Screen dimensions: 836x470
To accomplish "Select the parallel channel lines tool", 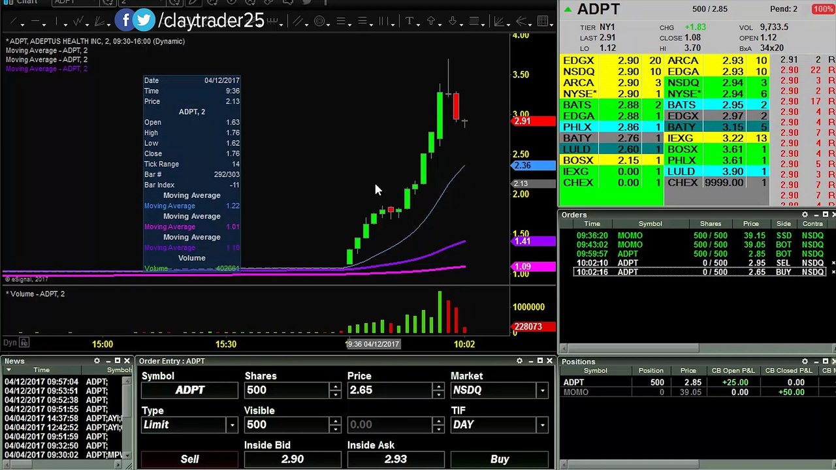I will pos(298,22).
